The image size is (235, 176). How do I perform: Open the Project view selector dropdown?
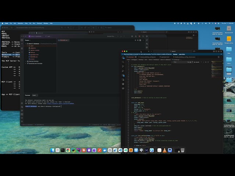click(x=28, y=40)
